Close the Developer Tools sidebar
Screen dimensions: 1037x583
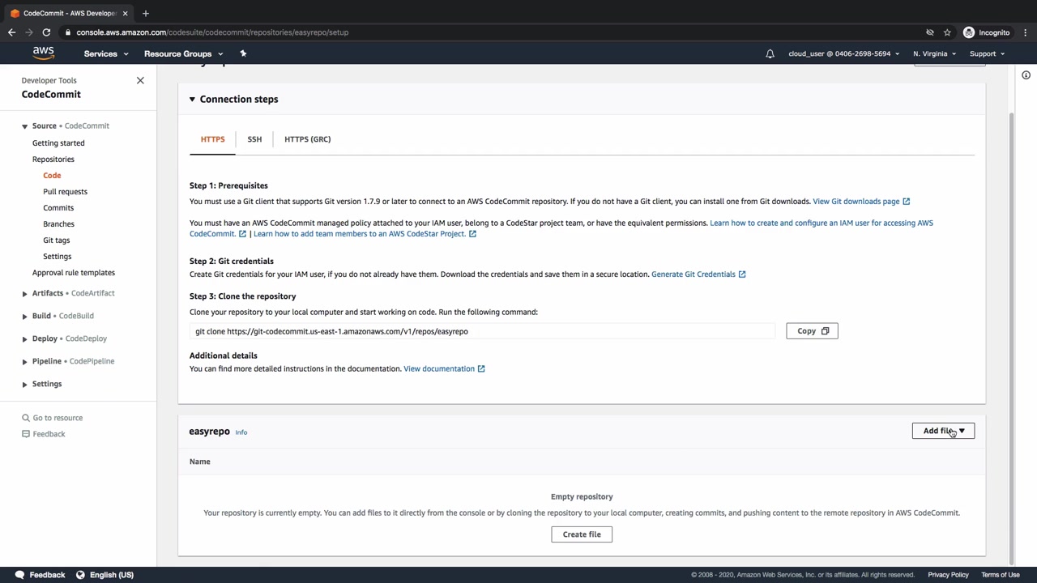pyautogui.click(x=140, y=80)
